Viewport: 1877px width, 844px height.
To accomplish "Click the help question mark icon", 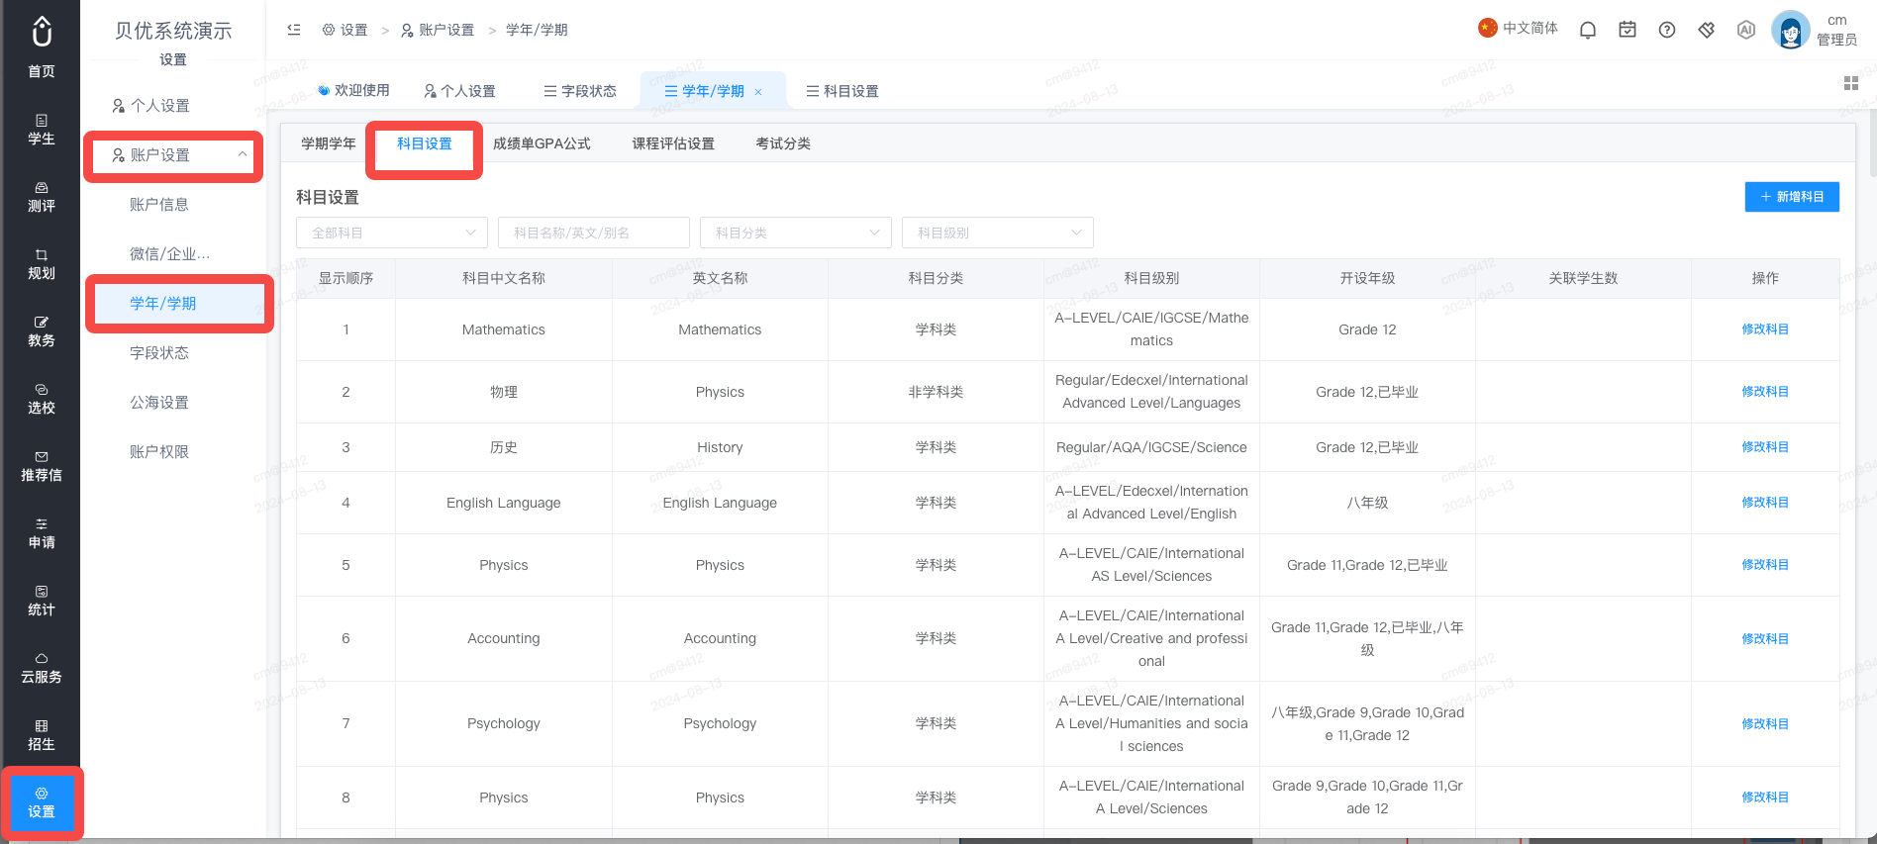I will point(1667,30).
